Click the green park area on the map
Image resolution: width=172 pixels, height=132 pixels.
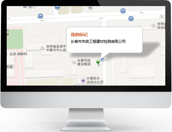[x=15, y=39]
